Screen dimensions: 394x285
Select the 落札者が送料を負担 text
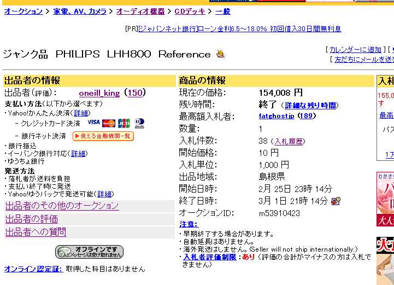[39, 178]
